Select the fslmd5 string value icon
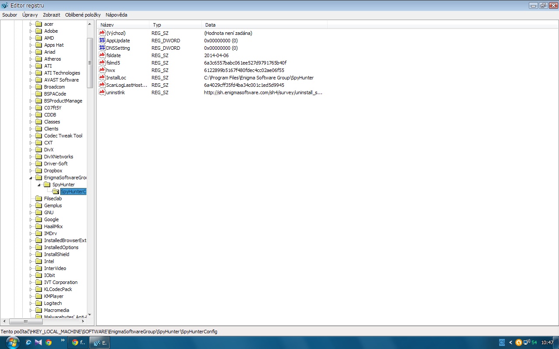 (x=102, y=63)
